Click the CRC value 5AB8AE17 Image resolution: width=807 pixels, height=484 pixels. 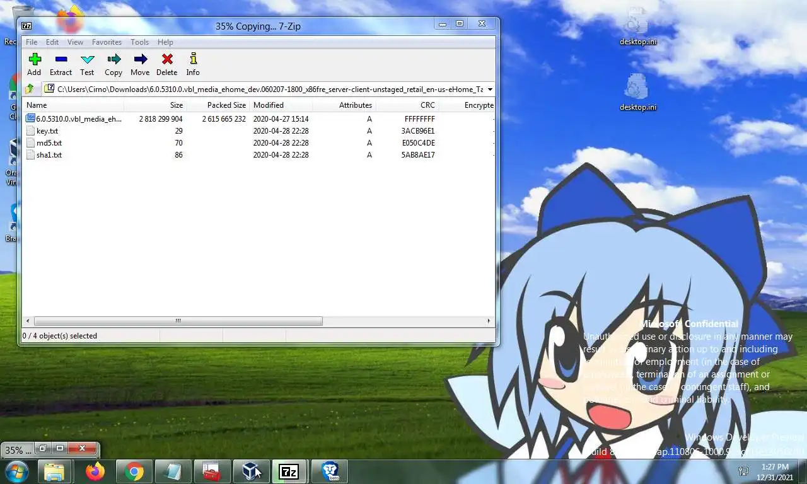tap(418, 154)
